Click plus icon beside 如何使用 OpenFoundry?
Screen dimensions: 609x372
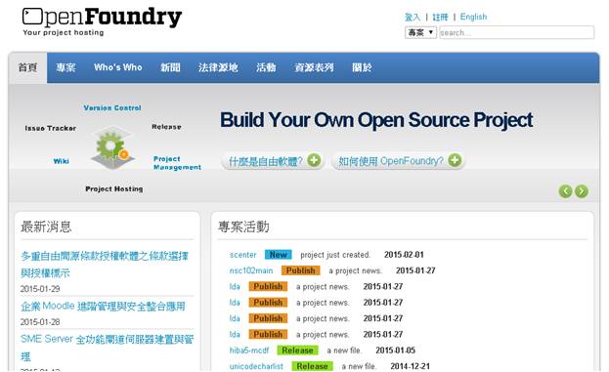click(x=455, y=160)
